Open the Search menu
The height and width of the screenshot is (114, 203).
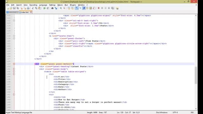19,5
